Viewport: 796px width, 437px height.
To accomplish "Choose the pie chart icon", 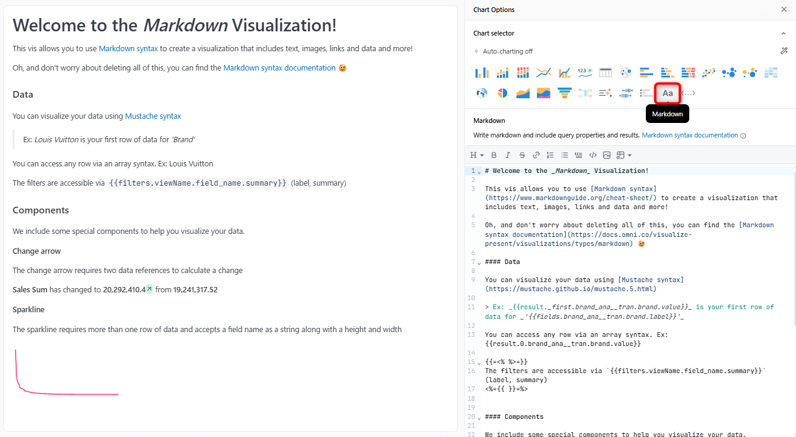I will click(502, 93).
